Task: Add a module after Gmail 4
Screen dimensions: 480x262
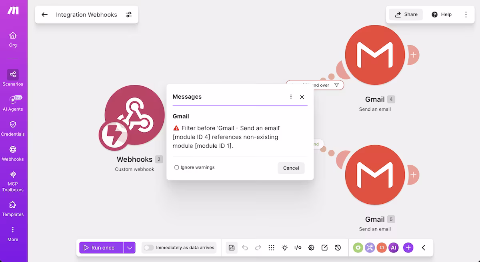Action: (413, 55)
